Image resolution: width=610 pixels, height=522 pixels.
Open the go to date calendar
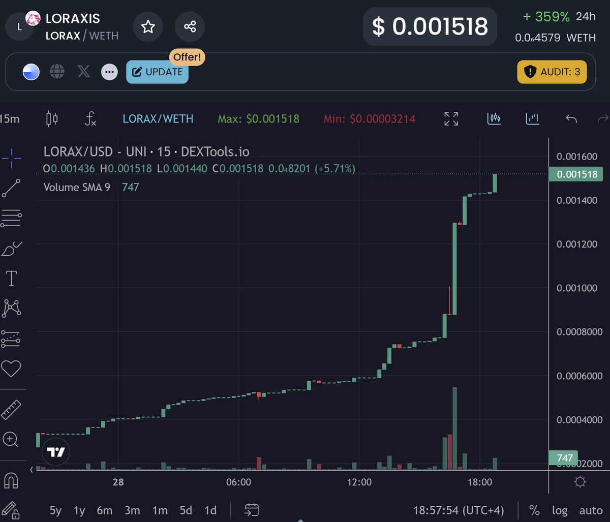[x=252, y=510]
